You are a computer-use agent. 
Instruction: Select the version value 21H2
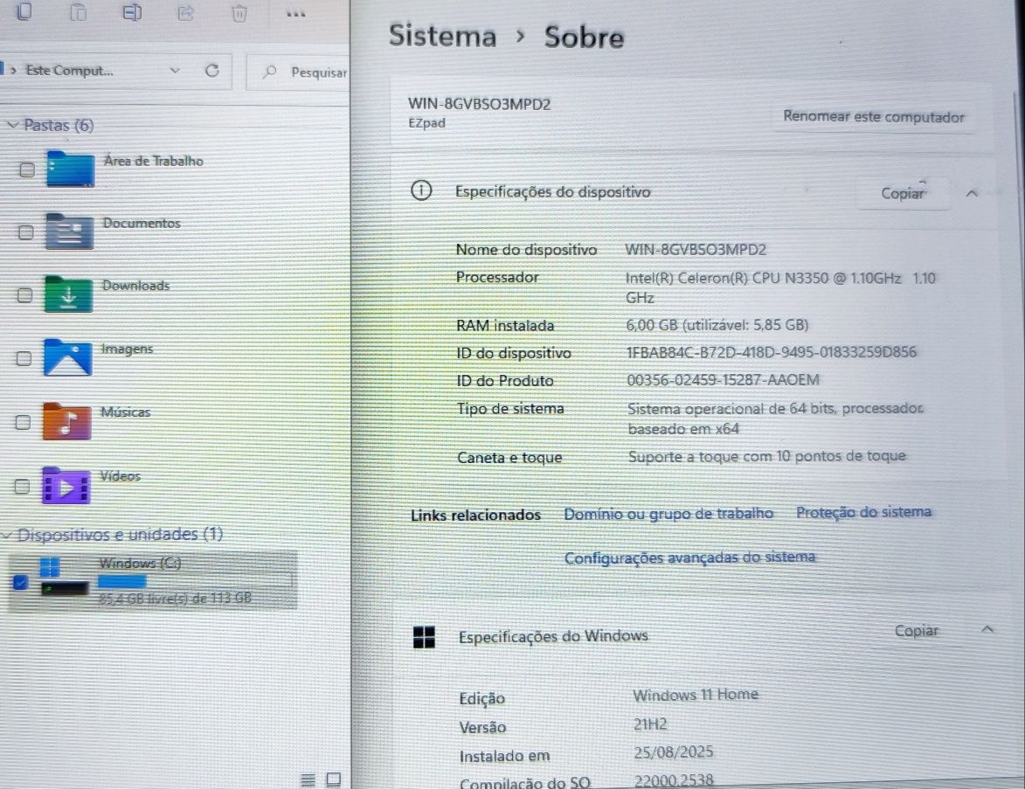coord(650,723)
